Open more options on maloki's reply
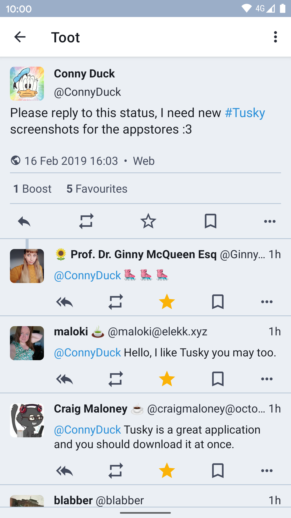291x518 pixels. [267, 379]
